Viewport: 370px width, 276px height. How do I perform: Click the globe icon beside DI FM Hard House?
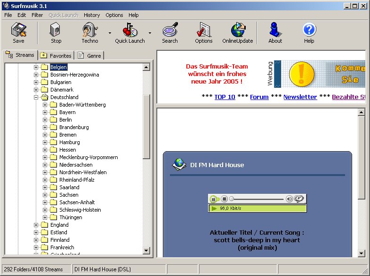[179, 164]
